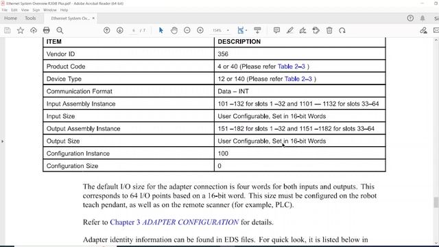Click the Rotate page icon
Screen dimensions: 439x247
342,30
